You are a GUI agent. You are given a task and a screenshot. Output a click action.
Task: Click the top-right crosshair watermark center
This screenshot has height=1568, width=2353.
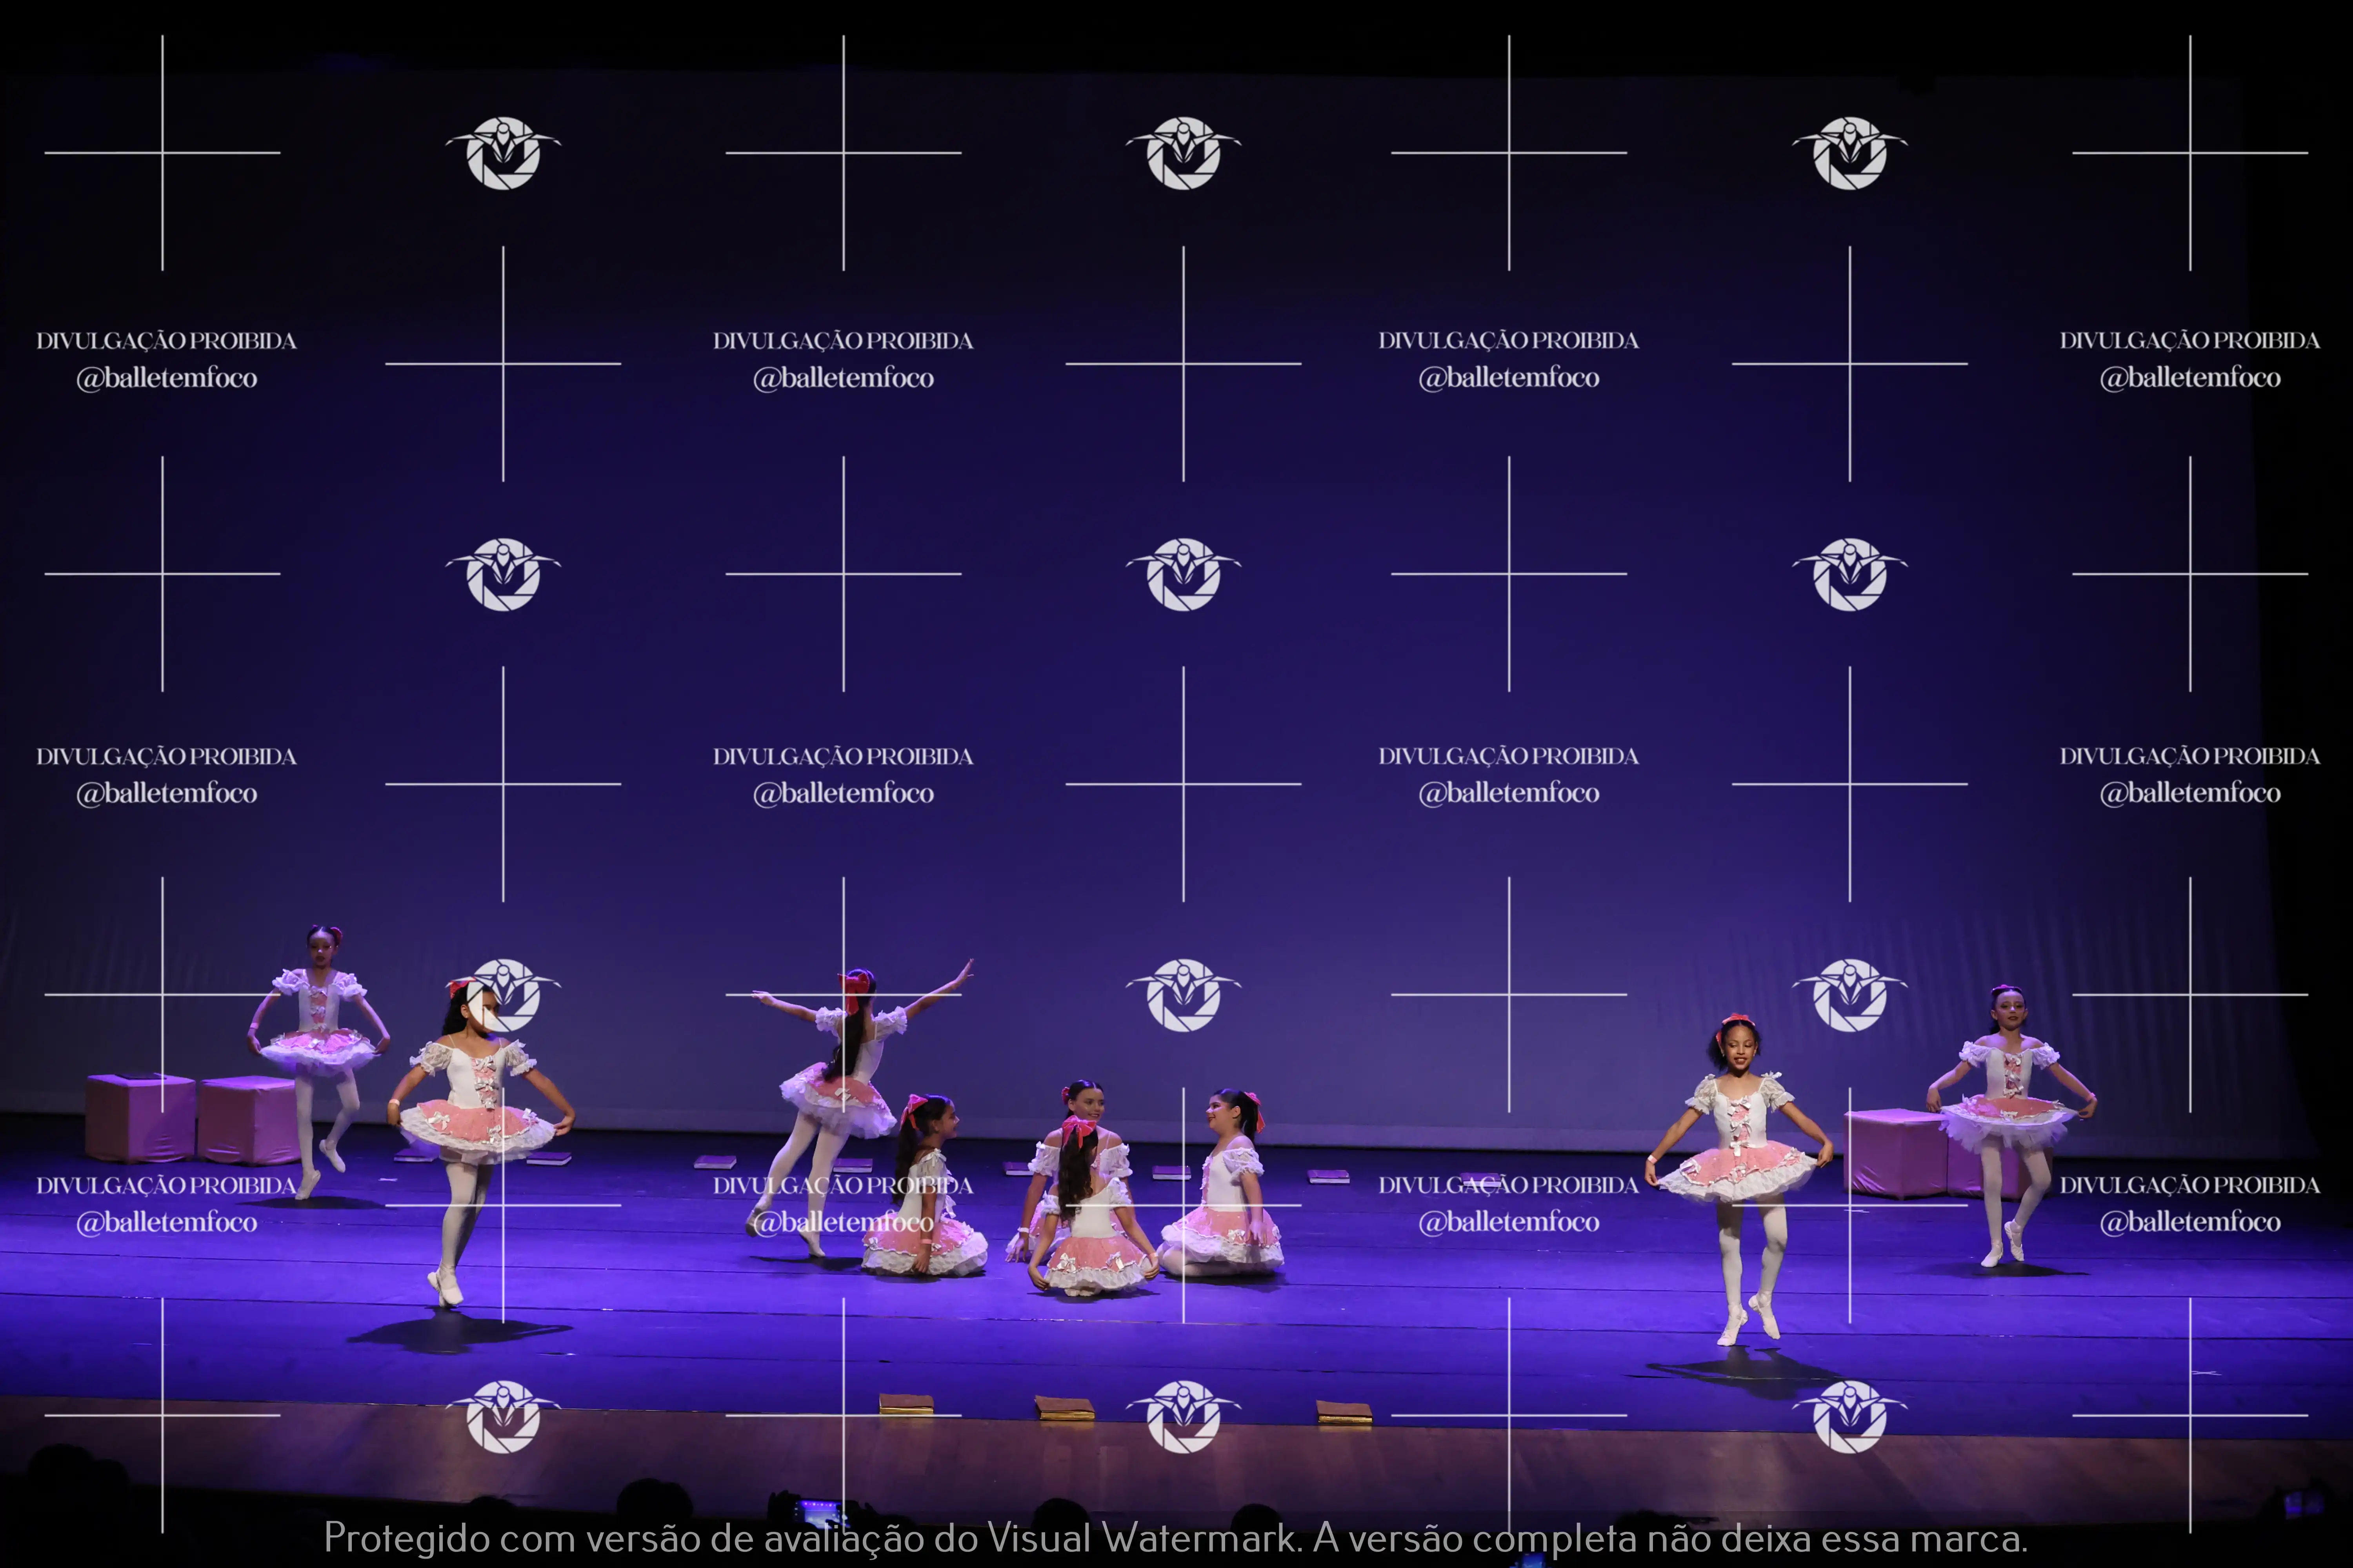(2189, 153)
